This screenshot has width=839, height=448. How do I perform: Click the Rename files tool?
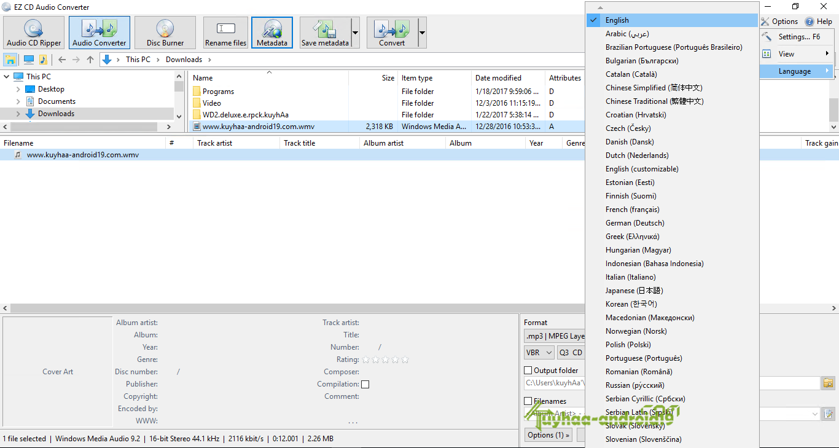tap(226, 33)
